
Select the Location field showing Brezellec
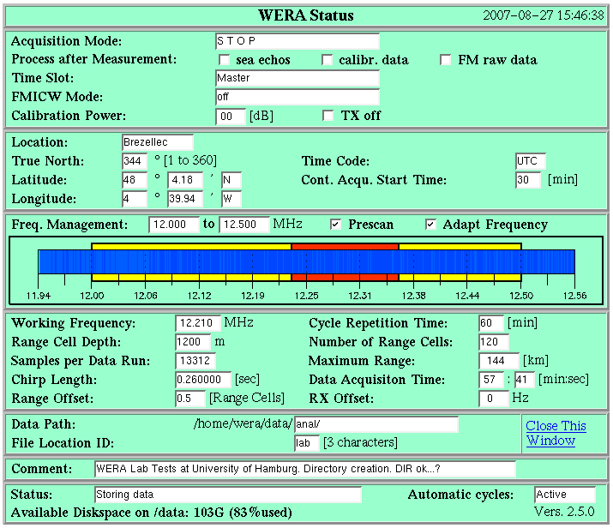[158, 142]
